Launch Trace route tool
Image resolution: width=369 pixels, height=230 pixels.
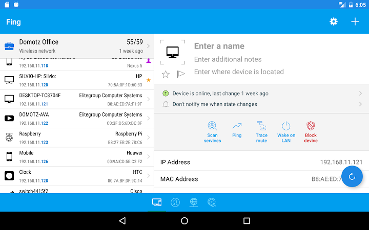(x=261, y=132)
